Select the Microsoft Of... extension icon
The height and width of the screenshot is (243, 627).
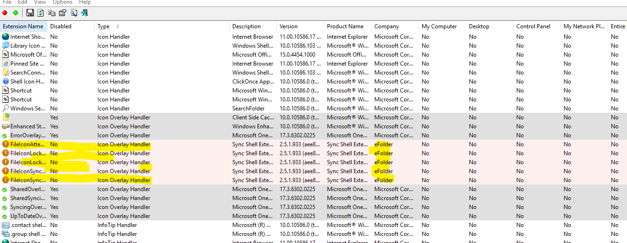(x=6, y=55)
